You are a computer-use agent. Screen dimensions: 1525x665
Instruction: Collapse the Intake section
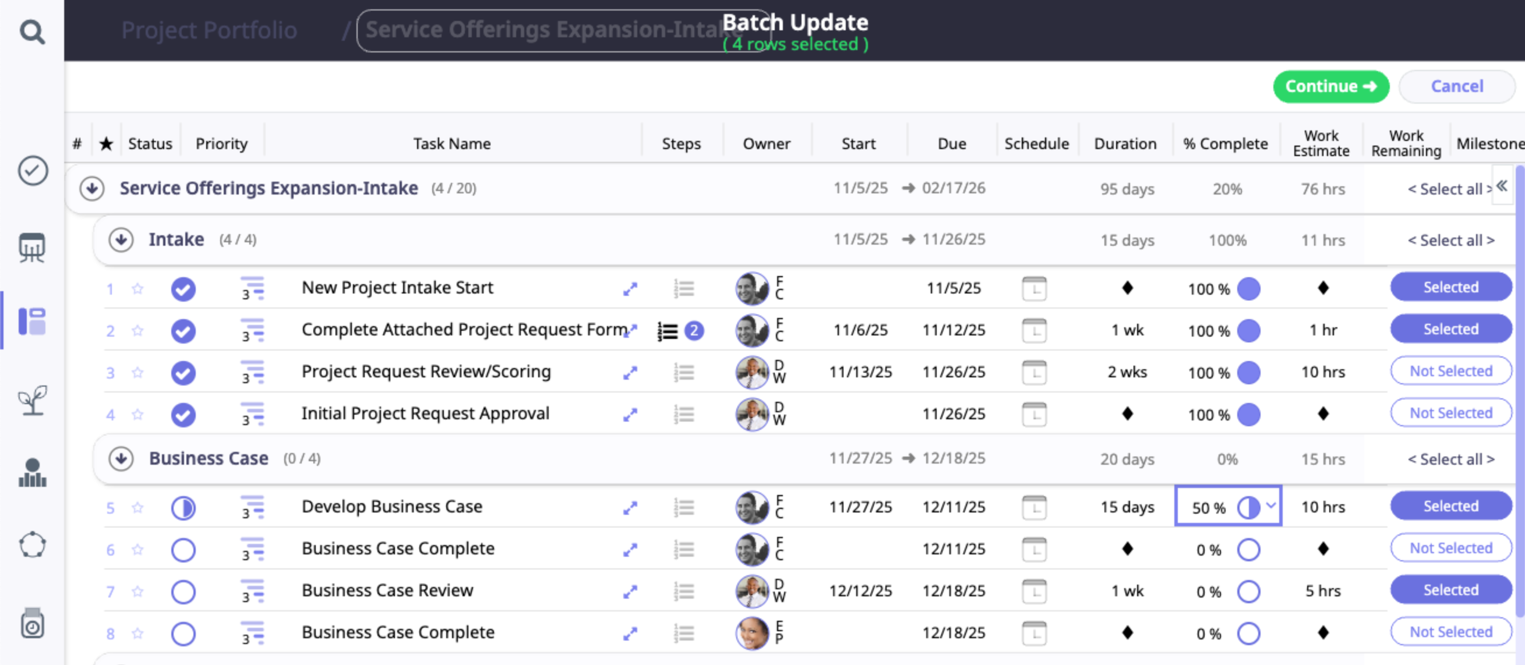point(121,239)
